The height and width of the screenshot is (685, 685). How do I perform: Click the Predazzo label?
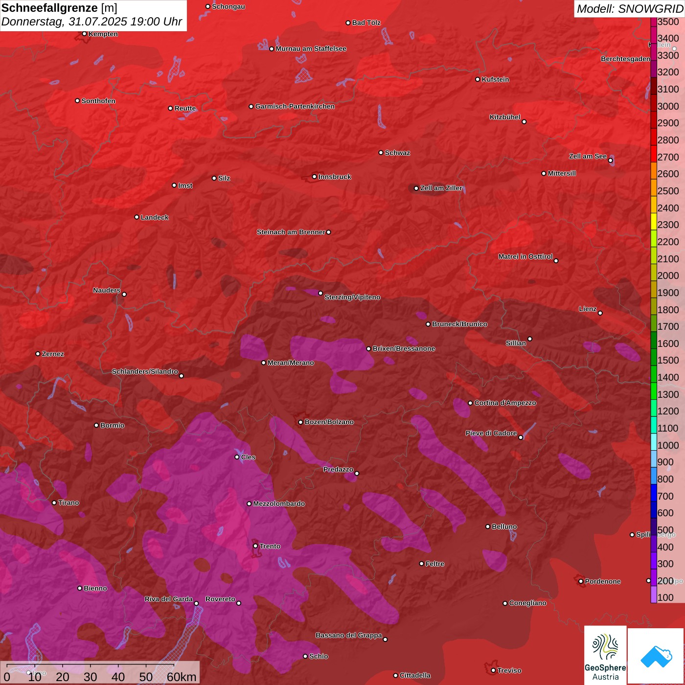point(338,469)
